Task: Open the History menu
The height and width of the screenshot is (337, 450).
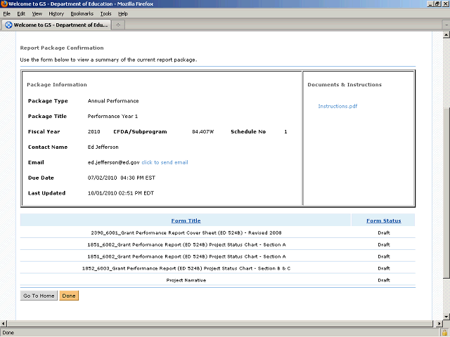Action: (56, 13)
